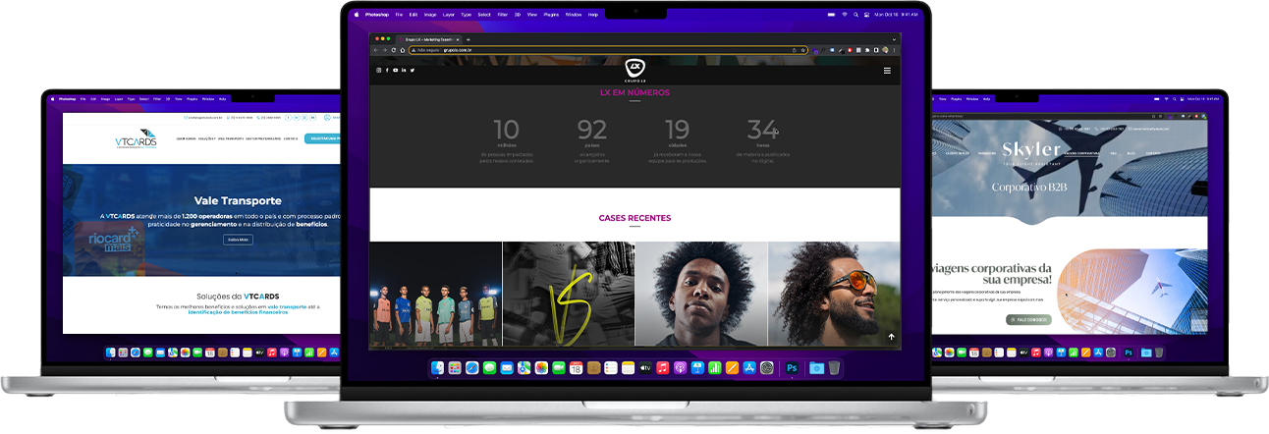Open the soccer team case thumbnail
The image size is (1269, 434).
435,295
